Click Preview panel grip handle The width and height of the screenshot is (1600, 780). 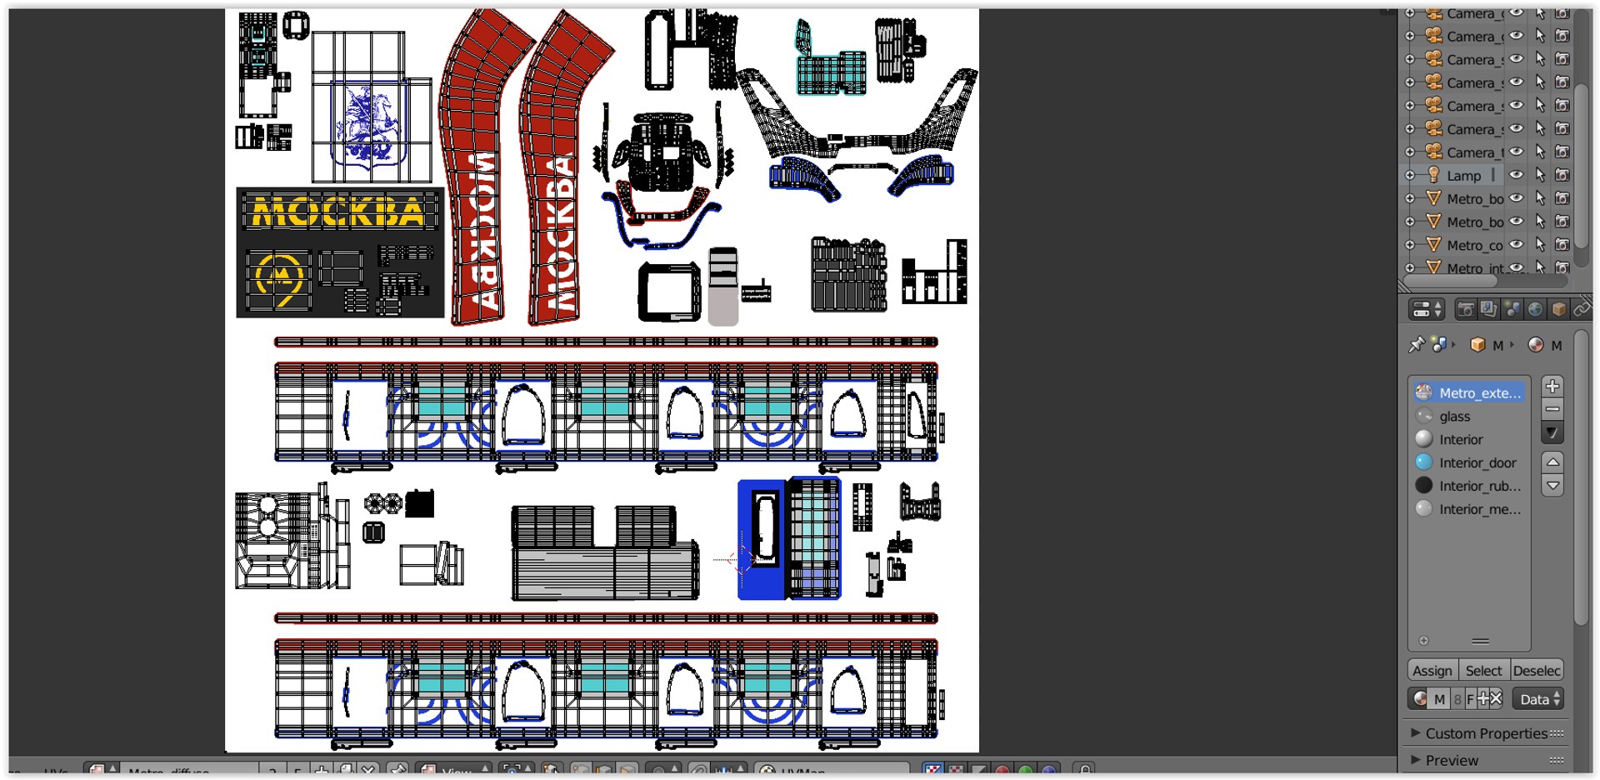(x=1556, y=760)
